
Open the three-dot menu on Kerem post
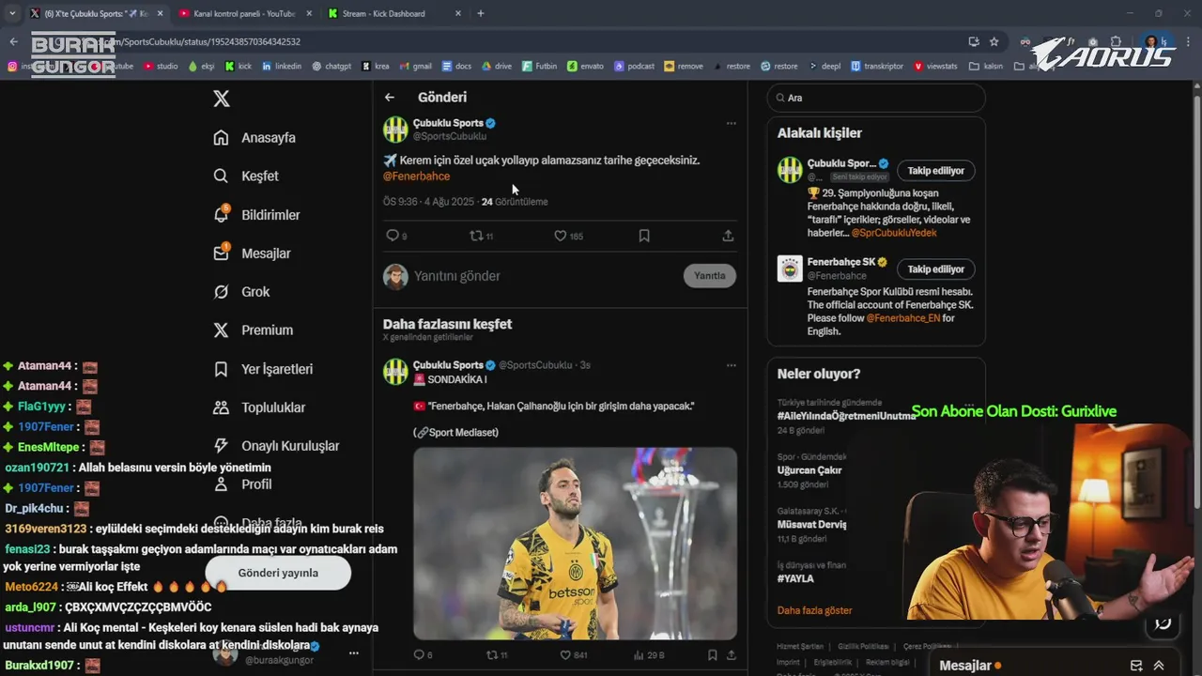pyautogui.click(x=731, y=123)
